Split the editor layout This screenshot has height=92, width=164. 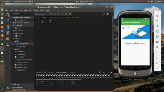pyautogui.click(x=108, y=14)
